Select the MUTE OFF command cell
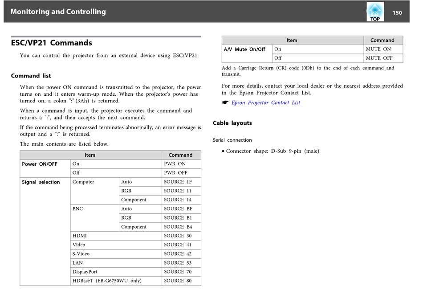423x294 pixels. [383, 58]
